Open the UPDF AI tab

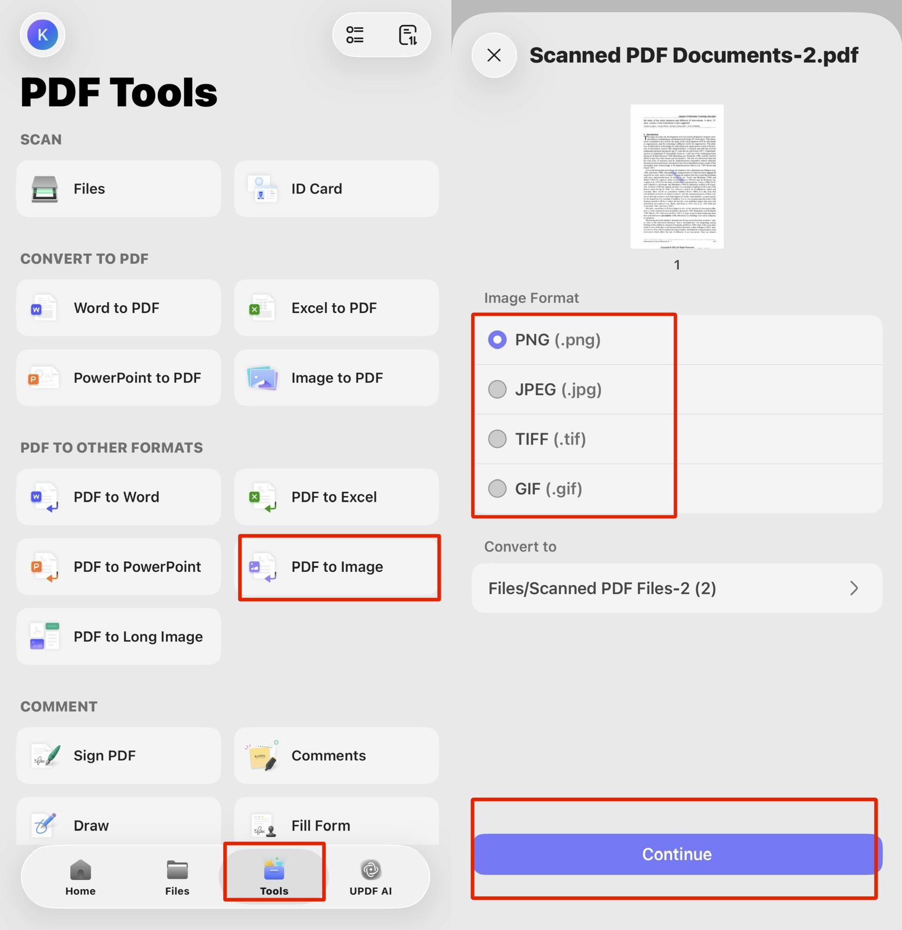point(370,877)
